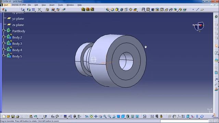Image resolution: width=219 pixels, height=123 pixels.
Task: Open the Help menu
Action: [x=79, y=5]
